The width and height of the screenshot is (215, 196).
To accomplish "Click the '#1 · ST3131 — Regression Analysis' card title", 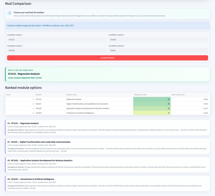I will 23,123.
